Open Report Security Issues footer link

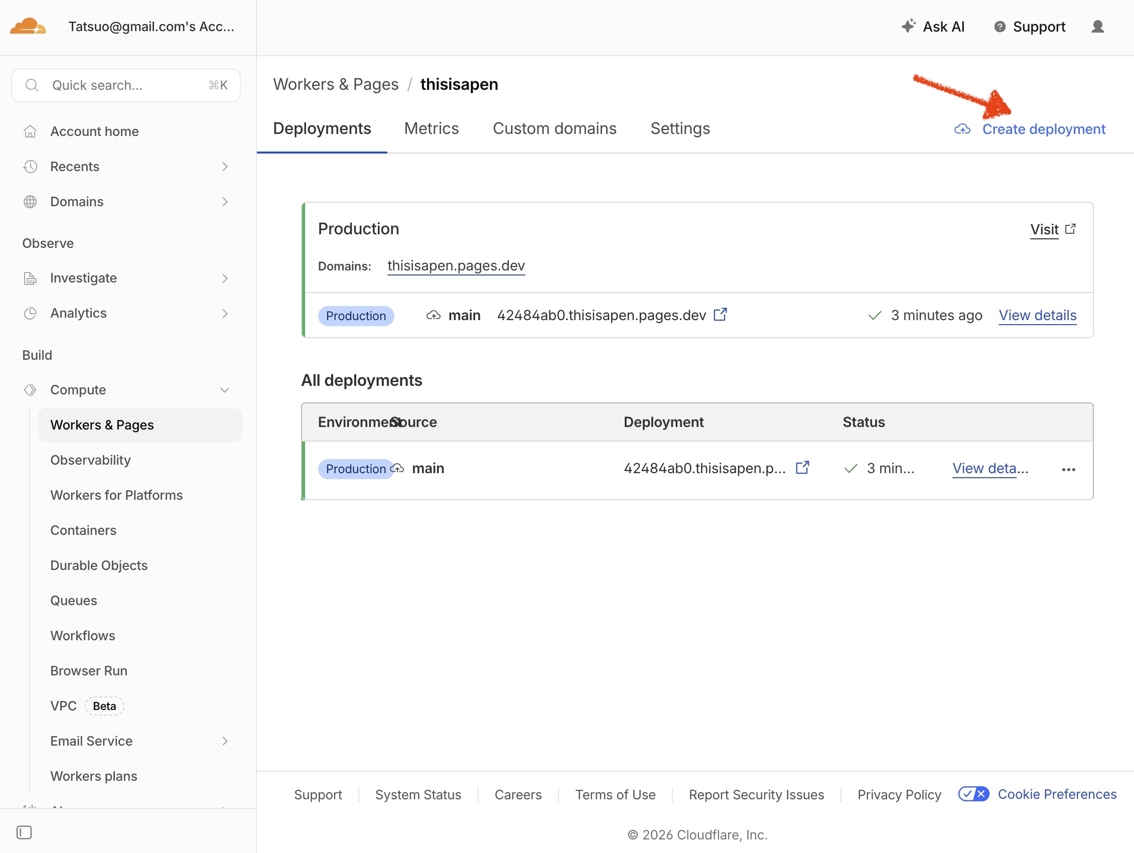(756, 795)
